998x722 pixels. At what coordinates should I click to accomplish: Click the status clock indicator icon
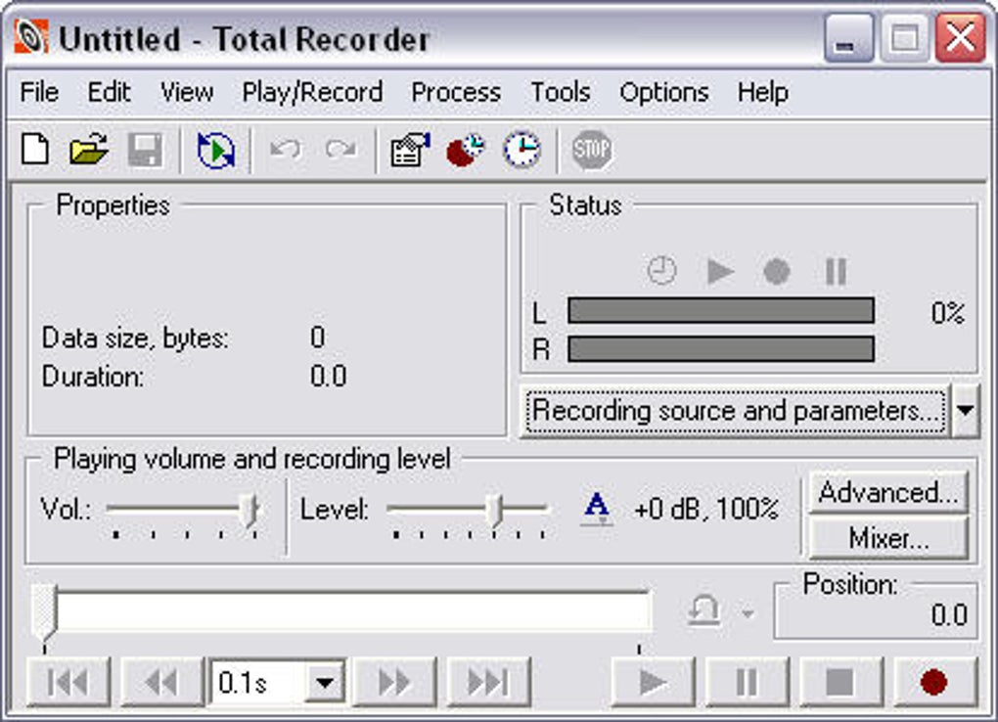tap(661, 271)
